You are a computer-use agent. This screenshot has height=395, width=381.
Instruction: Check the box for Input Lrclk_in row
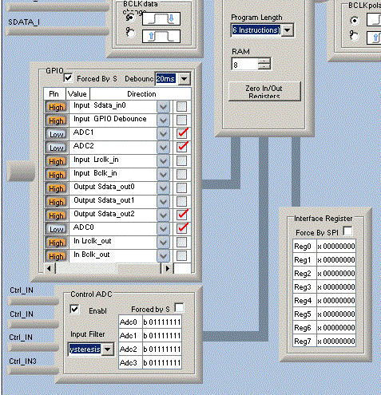pos(181,161)
